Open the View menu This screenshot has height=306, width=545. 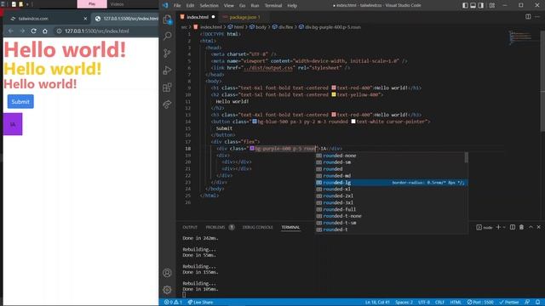(x=229, y=6)
